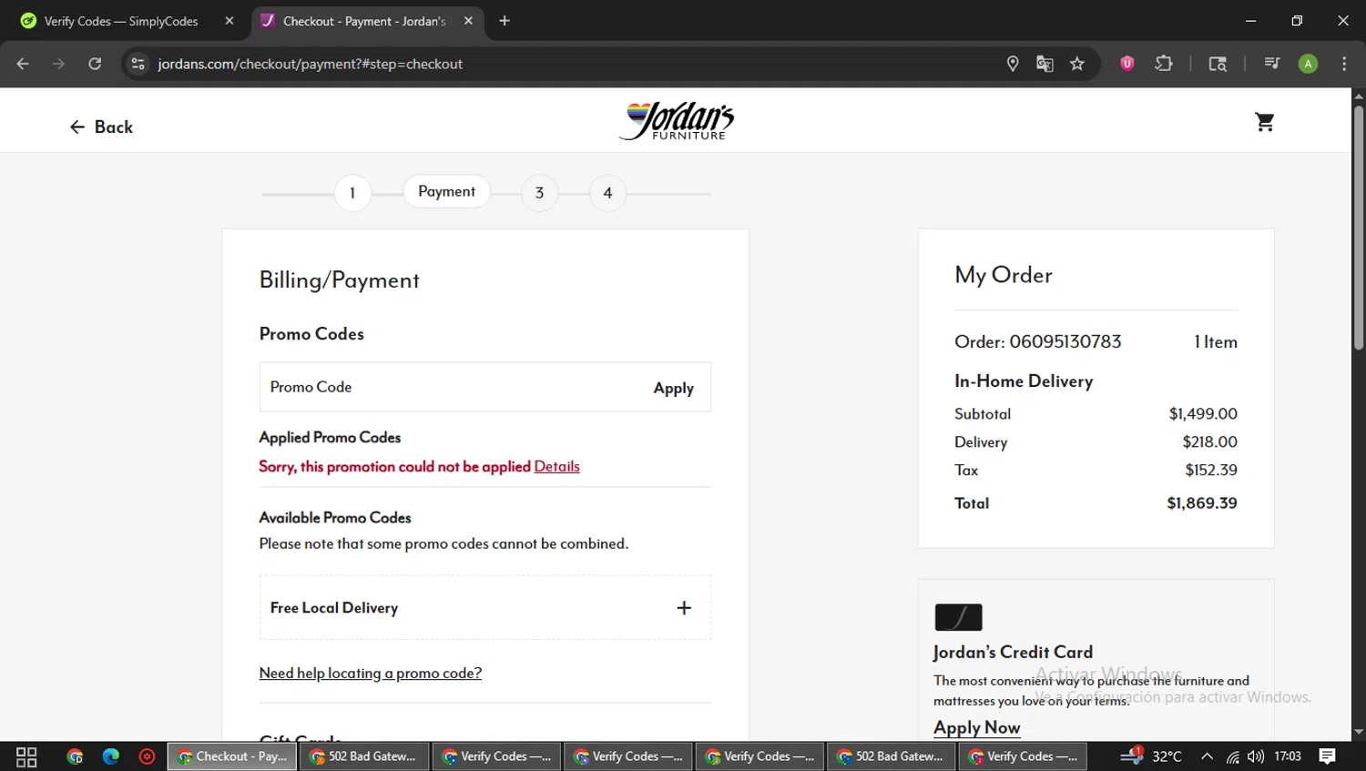Close the Checkout - Payment tab

pos(468,21)
